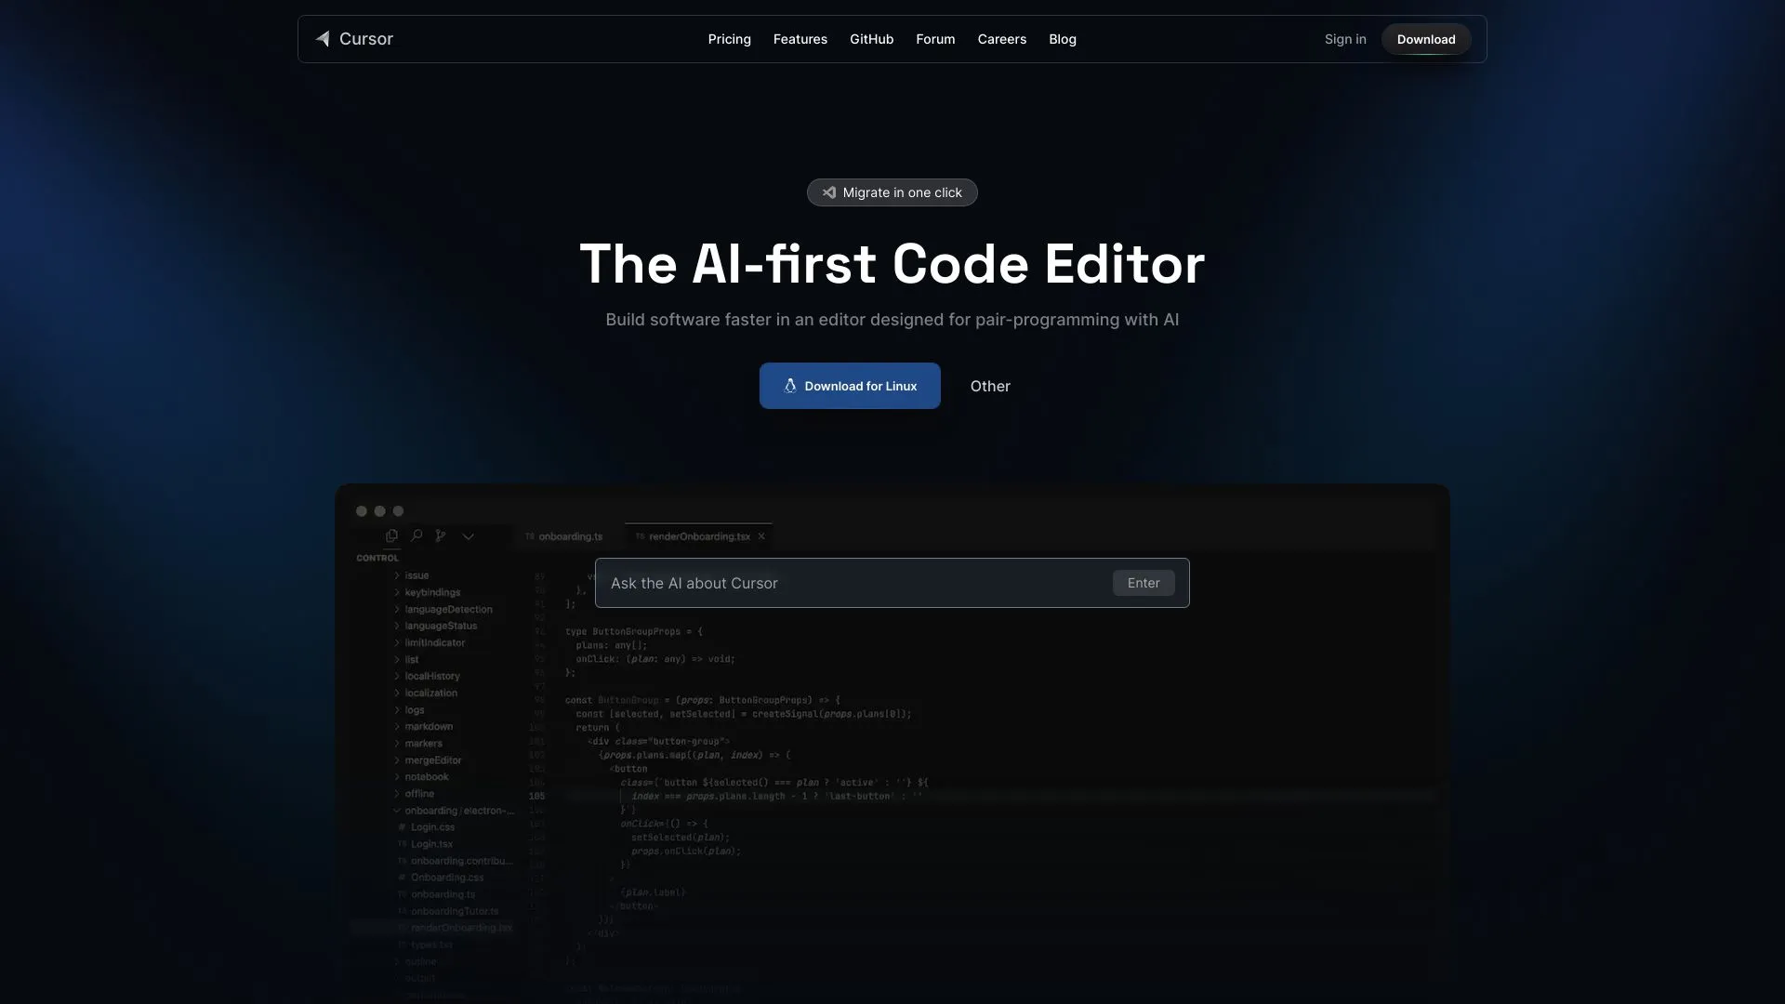Click the Download button in the header

coord(1425,39)
